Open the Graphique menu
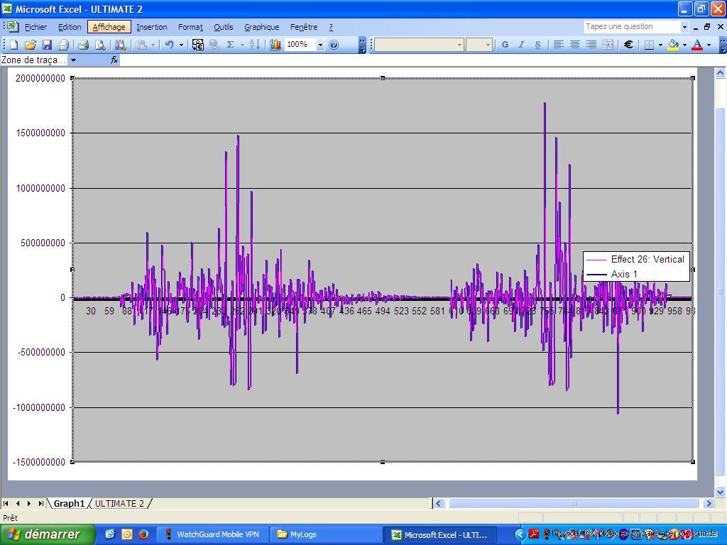The width and height of the screenshot is (727, 545). click(261, 27)
